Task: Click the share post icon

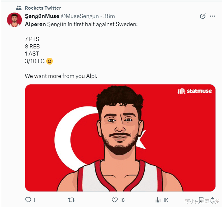Action: pyautogui.click(x=212, y=200)
